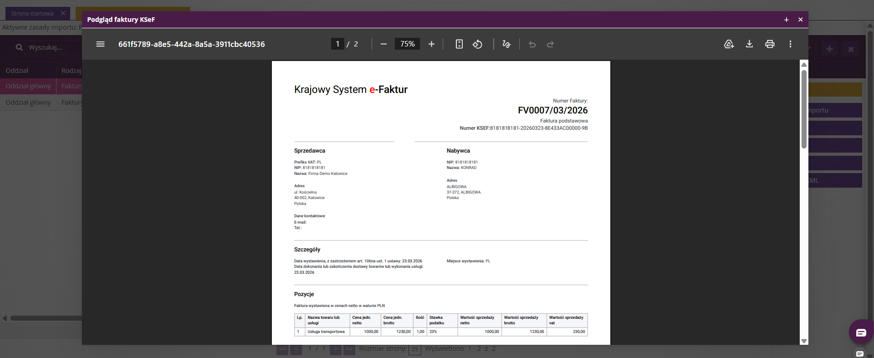Click the document title 661f5789-a8e5-442a-8a5a-3911cbc40536
The width and height of the screenshot is (874, 358).
(x=192, y=44)
